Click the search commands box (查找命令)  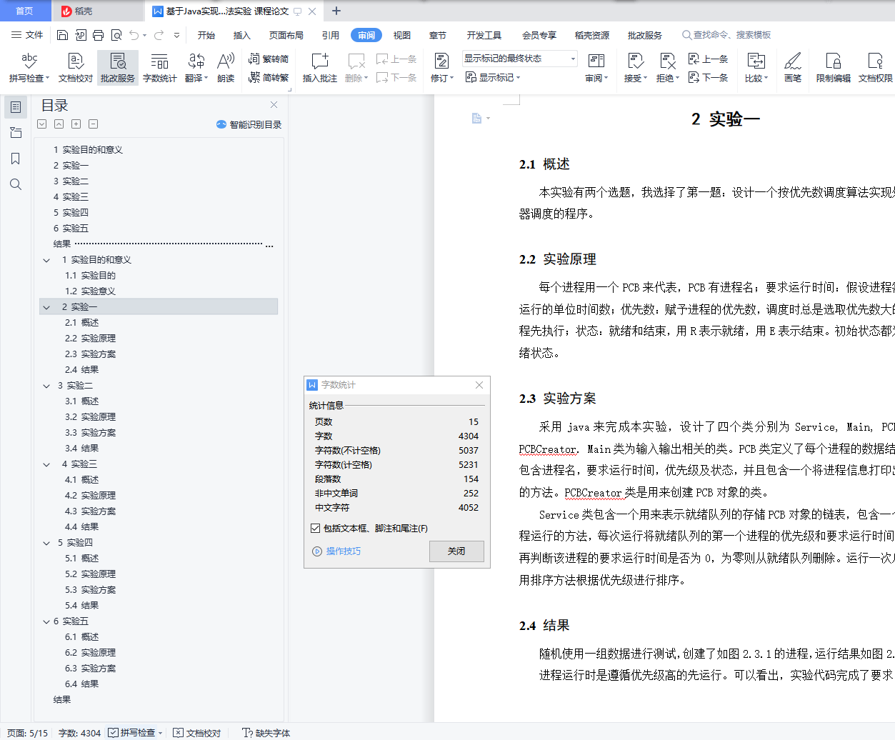click(726, 35)
